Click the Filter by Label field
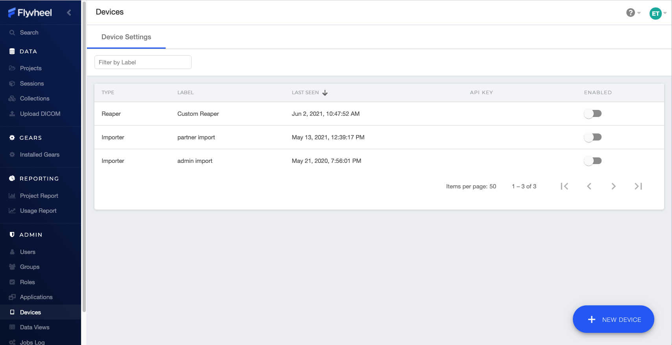Viewport: 672px width, 345px height. coord(143,62)
